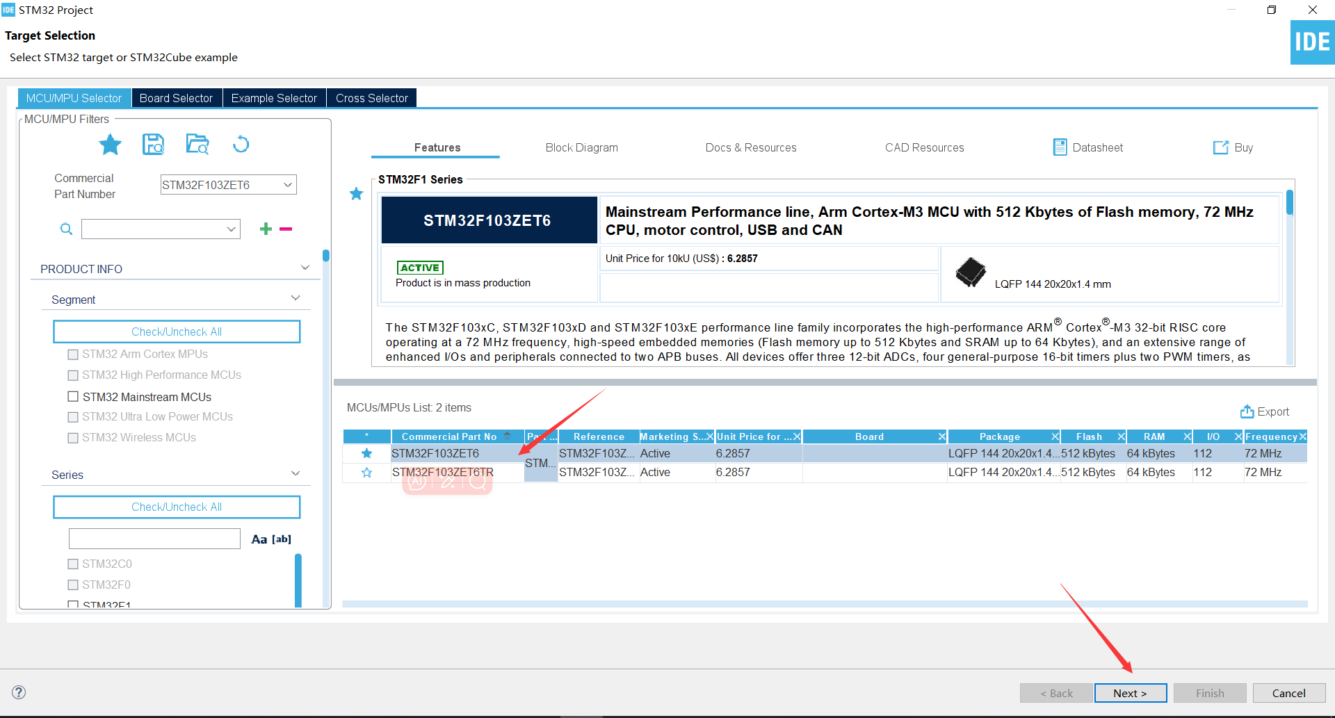Remove the Package column
Image resolution: width=1335 pixels, height=718 pixels.
click(1055, 436)
